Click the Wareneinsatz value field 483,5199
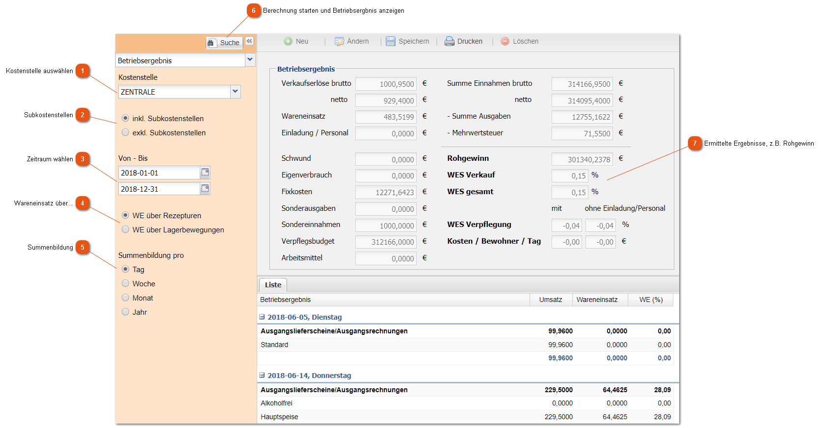Screen dimensions: 822x428 pyautogui.click(x=386, y=117)
